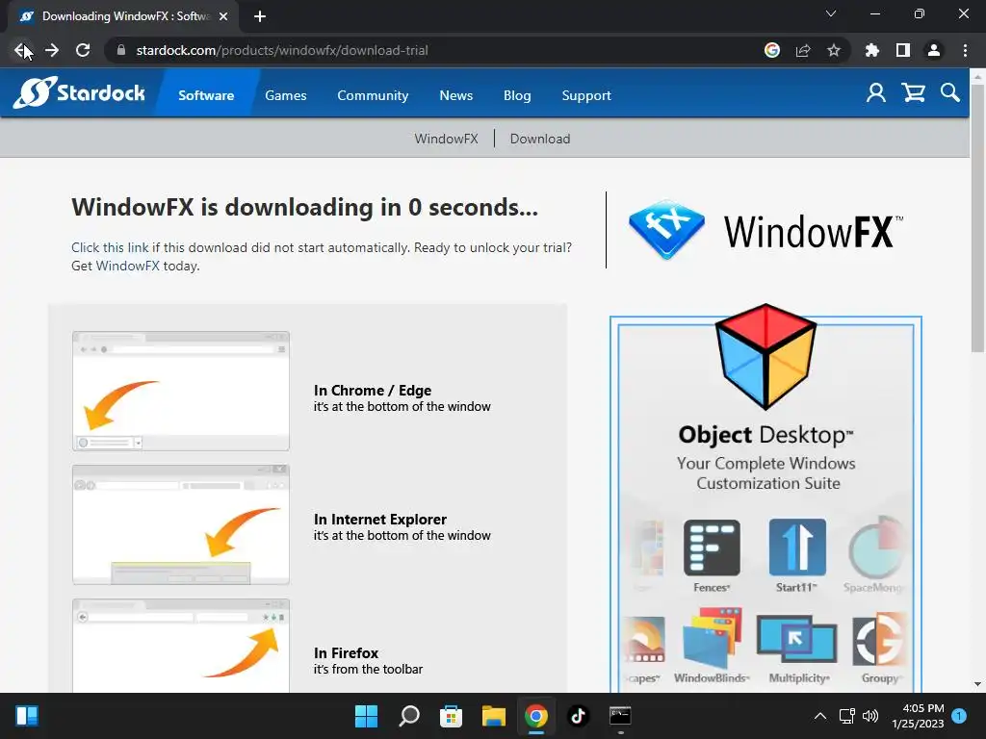This screenshot has width=986, height=739.
Task: Open taskbar Search magnifier
Action: click(x=408, y=716)
